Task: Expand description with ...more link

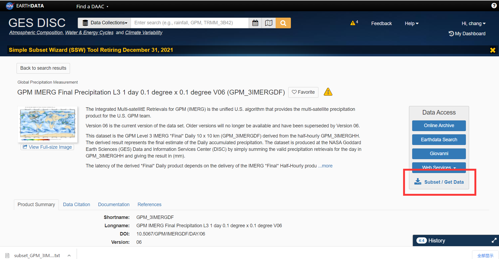Action: 325,166
